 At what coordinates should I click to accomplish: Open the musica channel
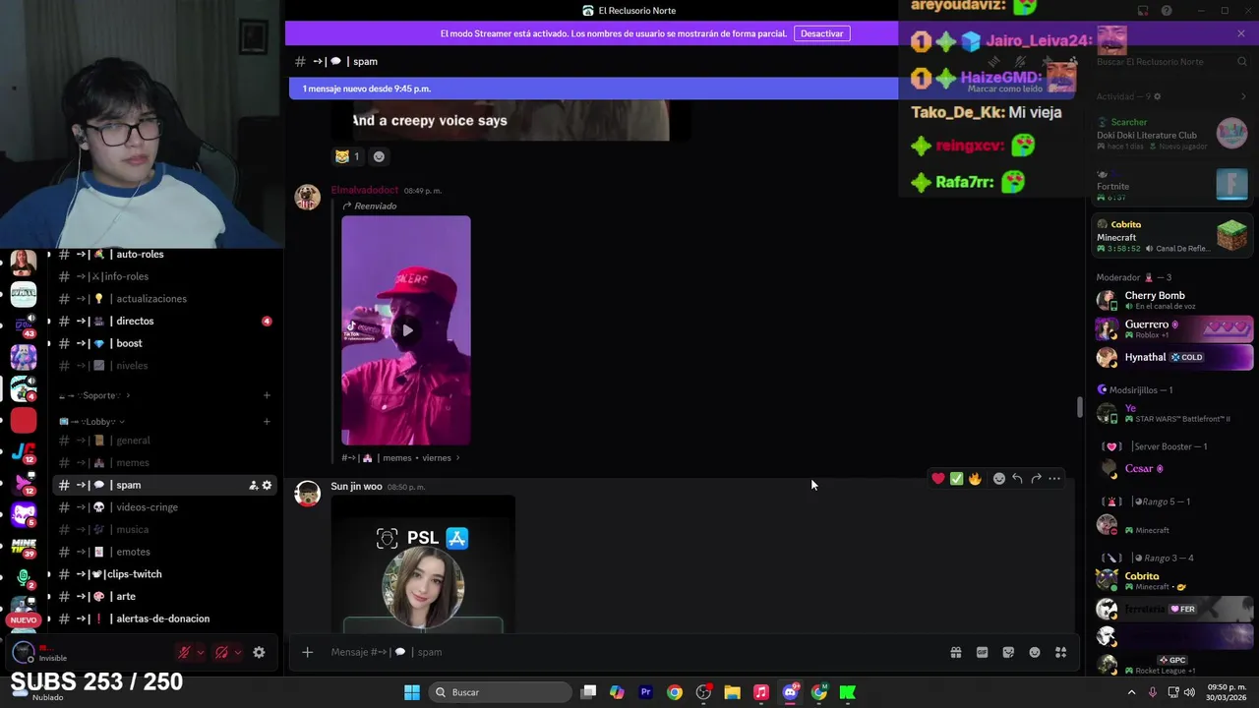[163, 530]
